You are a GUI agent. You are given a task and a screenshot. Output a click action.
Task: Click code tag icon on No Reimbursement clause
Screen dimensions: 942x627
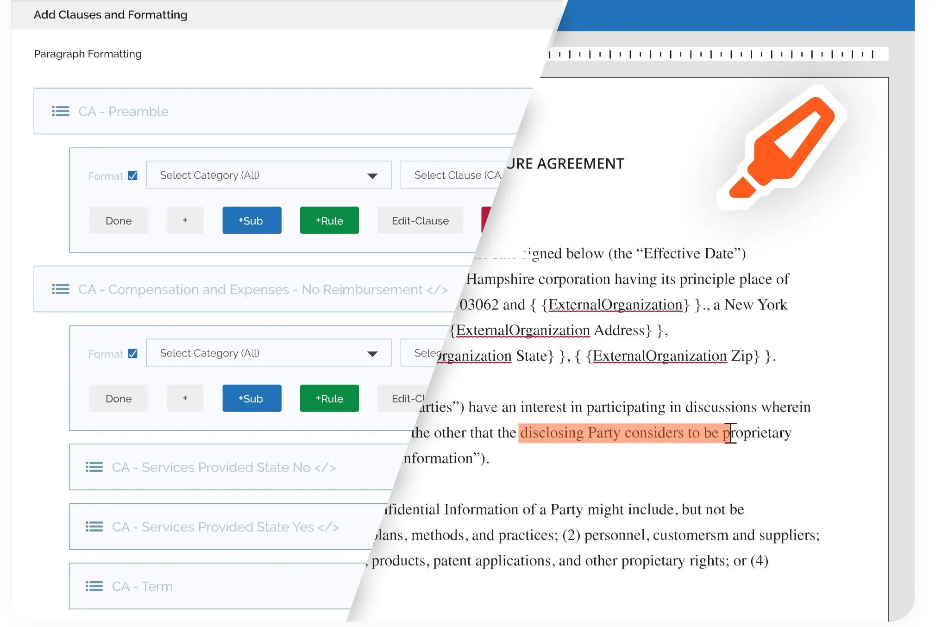point(437,290)
